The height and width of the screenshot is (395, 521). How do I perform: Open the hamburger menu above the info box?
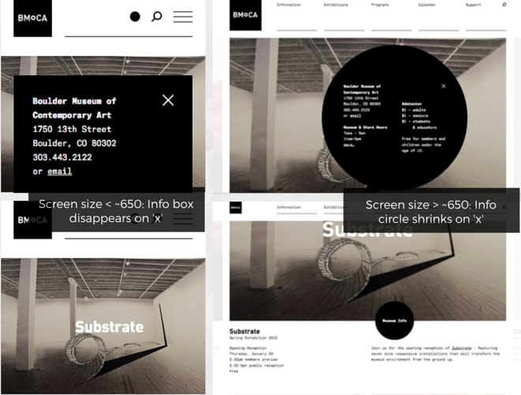183,17
